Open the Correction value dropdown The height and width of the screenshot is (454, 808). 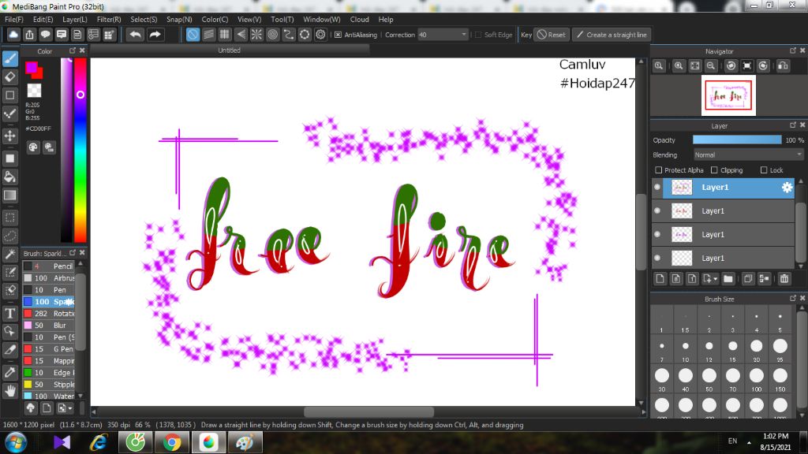464,35
